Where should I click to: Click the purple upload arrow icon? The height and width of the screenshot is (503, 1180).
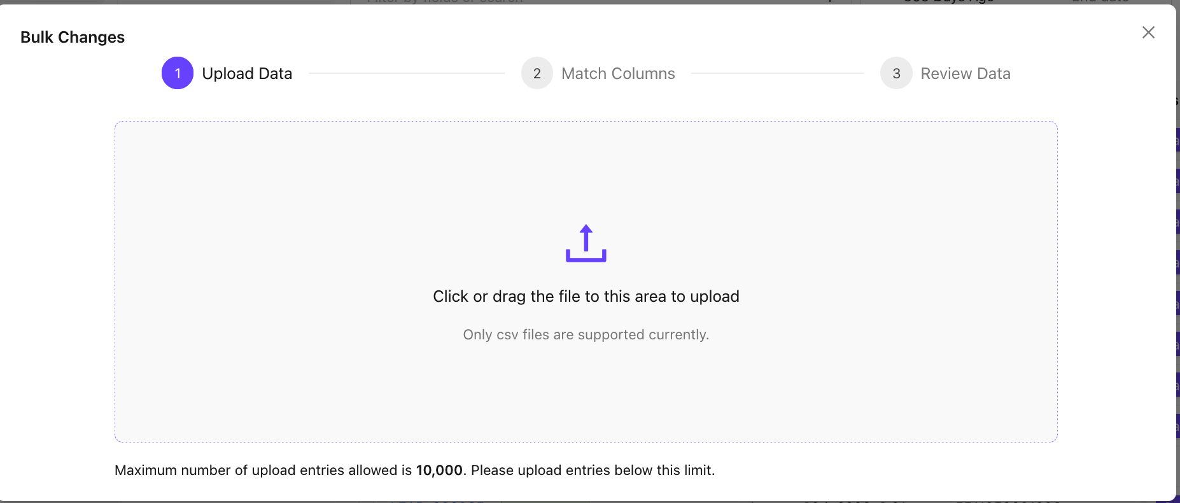[x=586, y=243]
